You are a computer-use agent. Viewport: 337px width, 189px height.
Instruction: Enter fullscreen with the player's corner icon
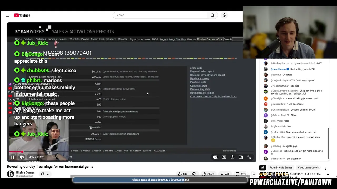[249, 157]
